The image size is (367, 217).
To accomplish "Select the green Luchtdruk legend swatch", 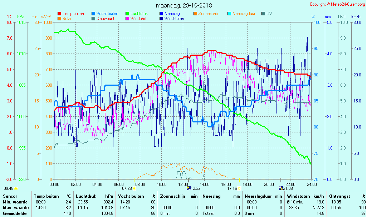I will tap(127, 14).
